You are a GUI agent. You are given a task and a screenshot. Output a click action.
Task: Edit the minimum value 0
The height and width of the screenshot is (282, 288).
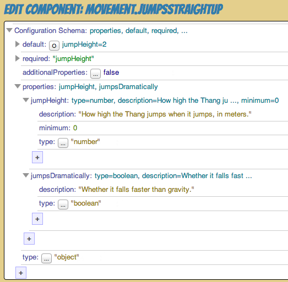tap(75, 128)
